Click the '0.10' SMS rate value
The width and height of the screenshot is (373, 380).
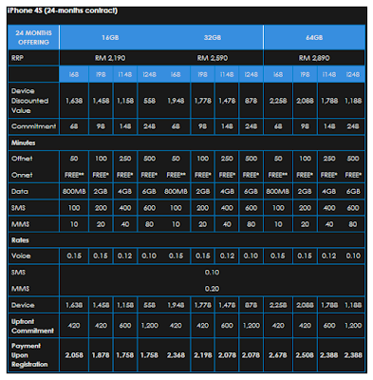(x=212, y=273)
